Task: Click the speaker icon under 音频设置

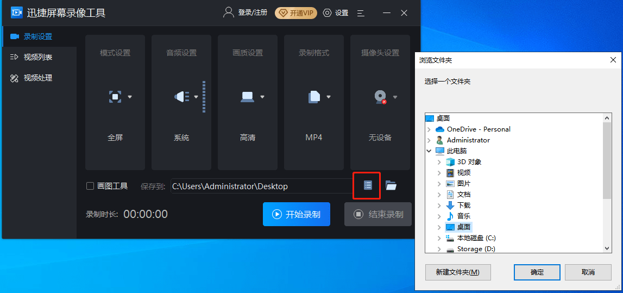Action: pyautogui.click(x=181, y=97)
